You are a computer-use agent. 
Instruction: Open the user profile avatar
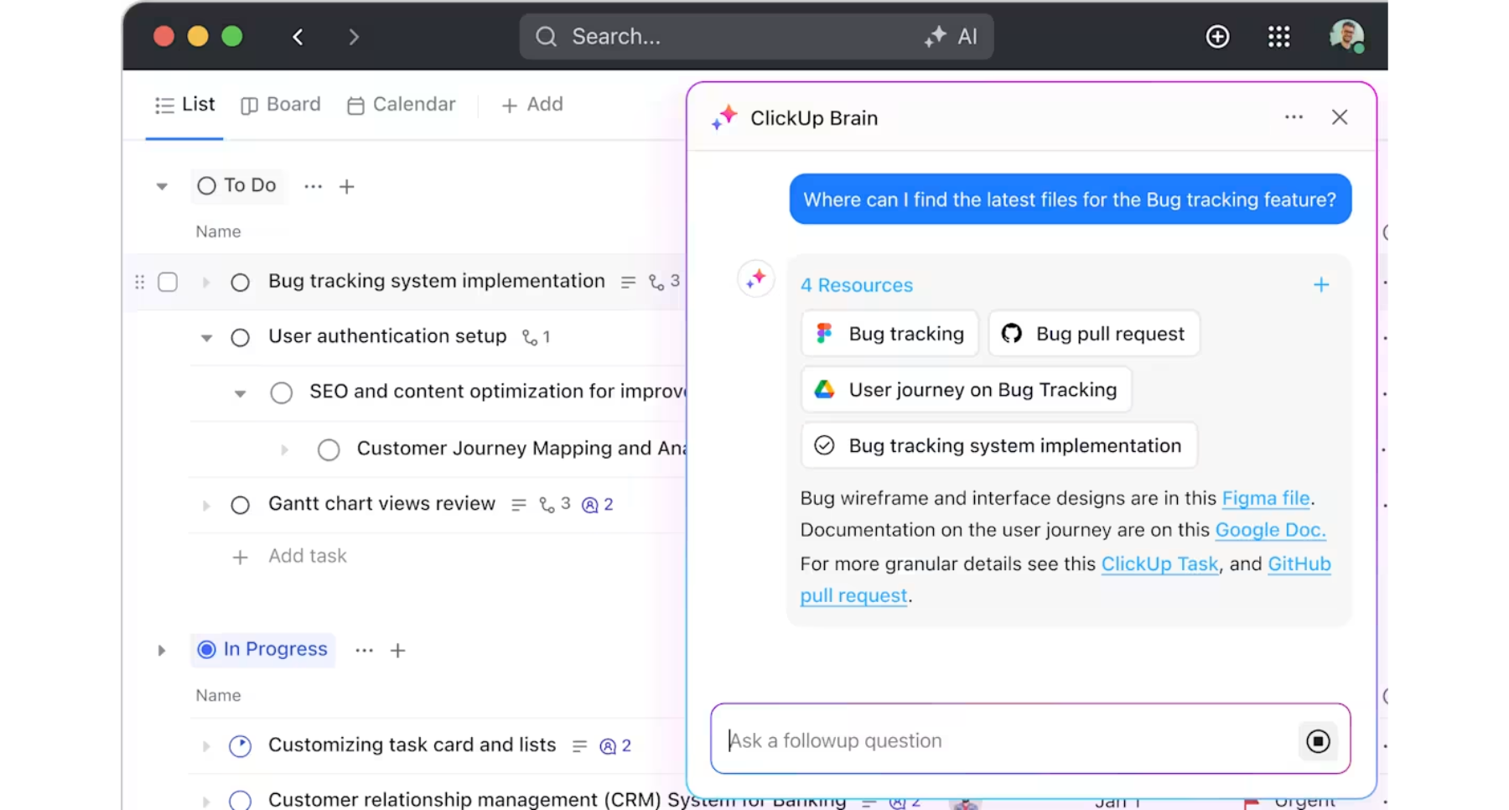pyautogui.click(x=1346, y=36)
